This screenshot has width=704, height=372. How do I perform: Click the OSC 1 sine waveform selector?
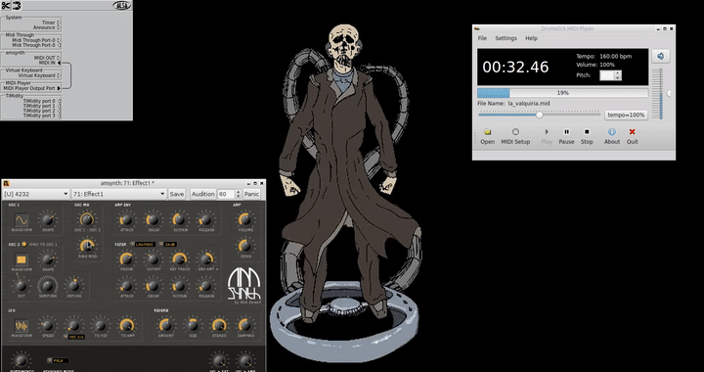[22, 219]
